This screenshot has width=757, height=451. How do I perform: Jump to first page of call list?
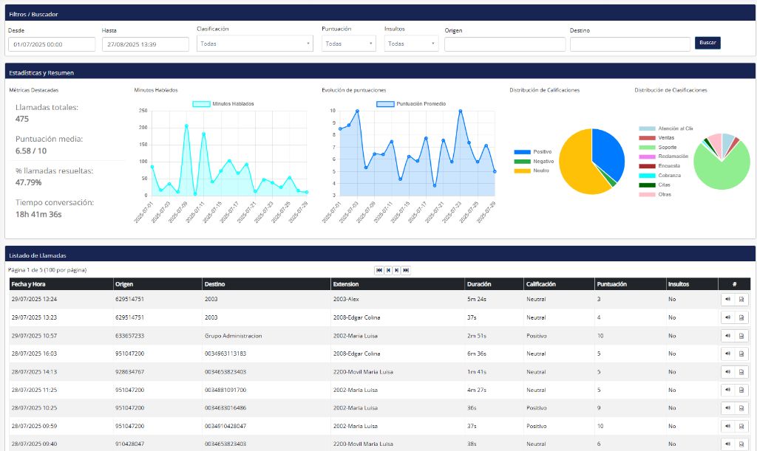click(379, 270)
